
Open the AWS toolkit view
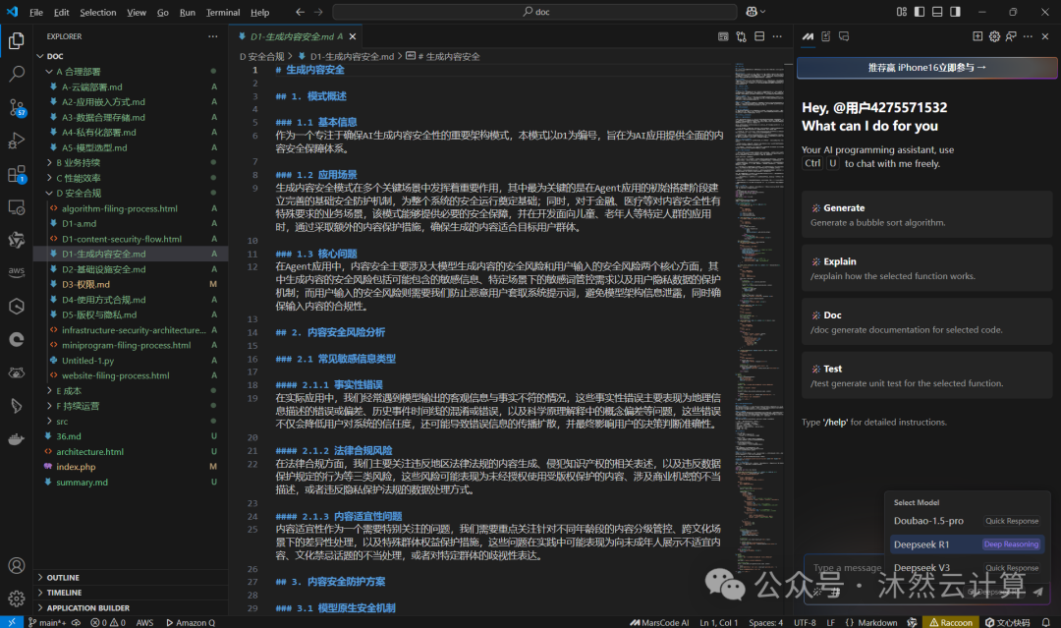(17, 272)
